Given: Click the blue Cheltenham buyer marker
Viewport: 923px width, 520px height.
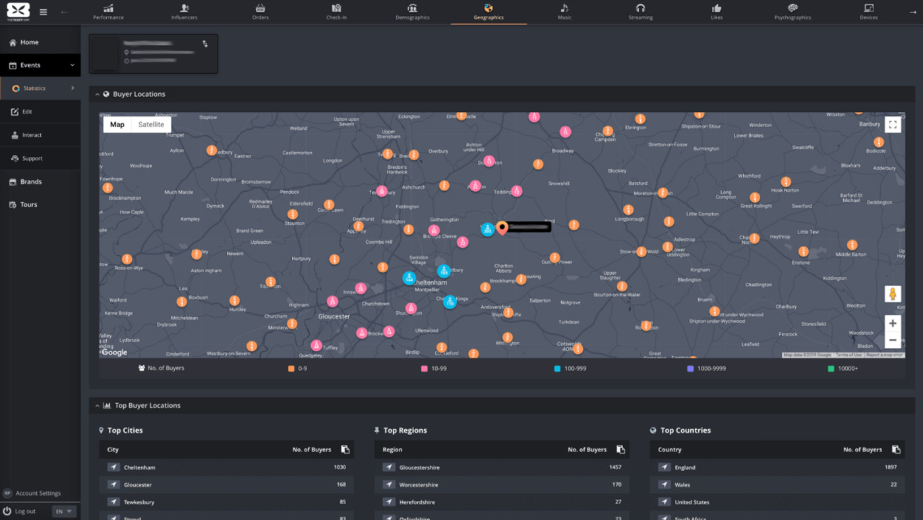Looking at the screenshot, I should point(409,277).
